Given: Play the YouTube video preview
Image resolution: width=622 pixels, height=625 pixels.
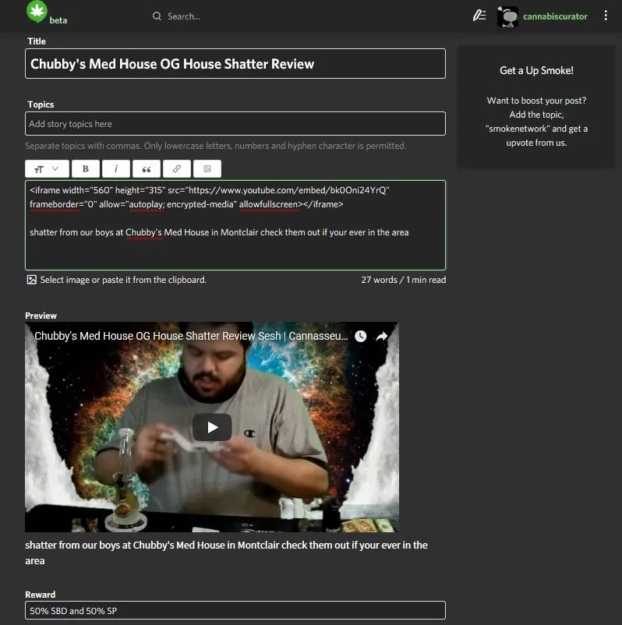Looking at the screenshot, I should pyautogui.click(x=212, y=427).
